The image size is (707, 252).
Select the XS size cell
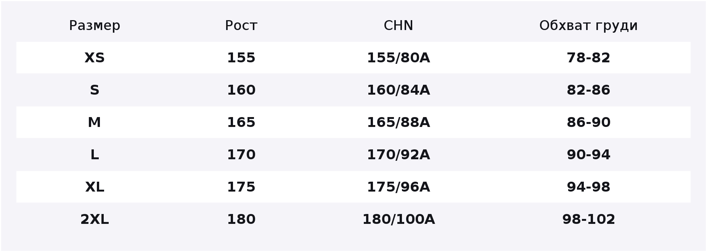(x=95, y=58)
